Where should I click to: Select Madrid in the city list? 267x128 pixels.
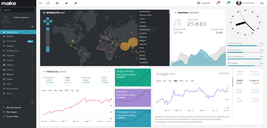(x=142, y=40)
